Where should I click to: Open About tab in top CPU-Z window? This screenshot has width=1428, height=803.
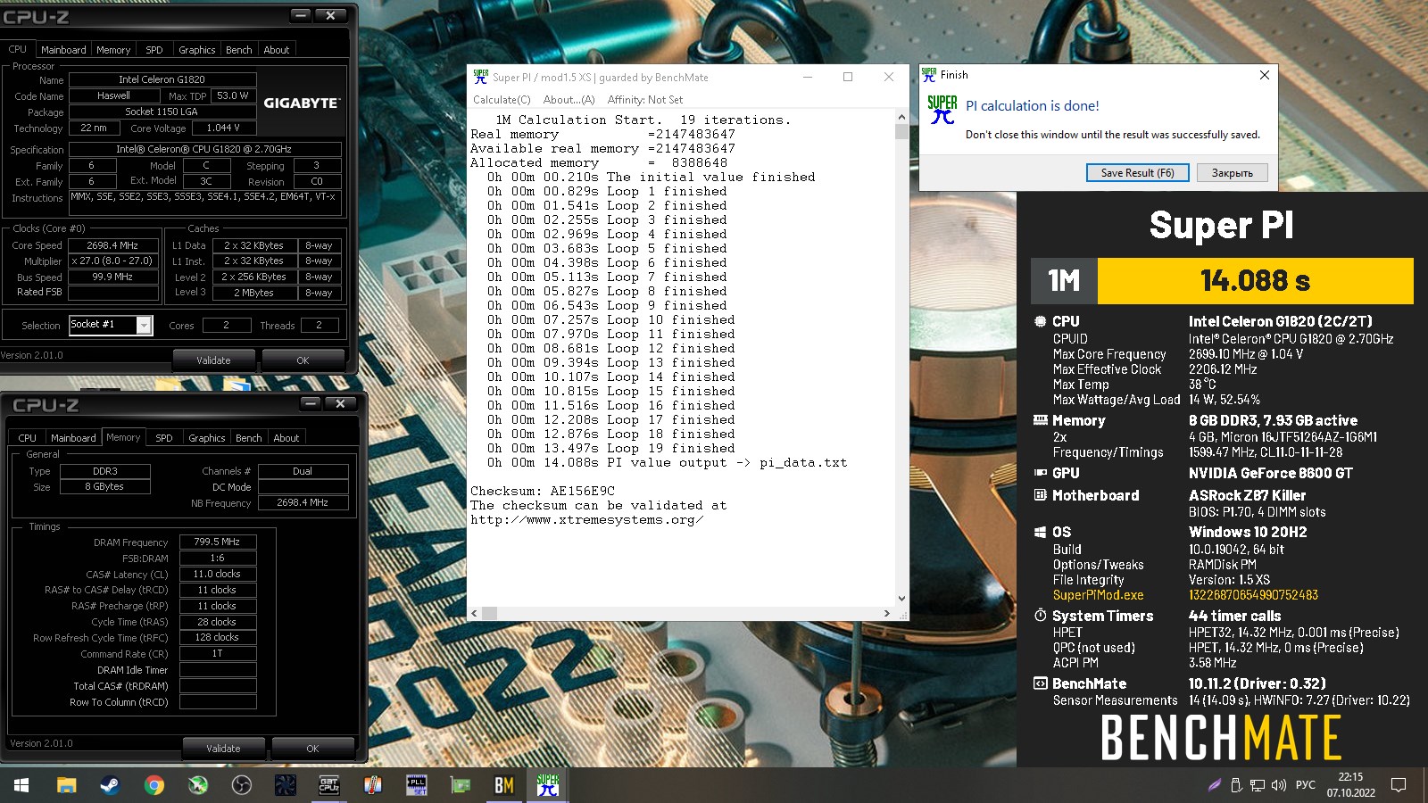tap(277, 50)
